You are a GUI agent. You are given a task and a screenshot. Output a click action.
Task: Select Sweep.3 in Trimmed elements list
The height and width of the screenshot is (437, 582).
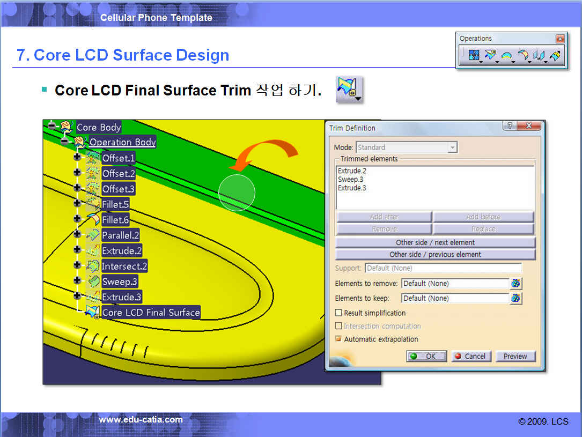tap(350, 180)
